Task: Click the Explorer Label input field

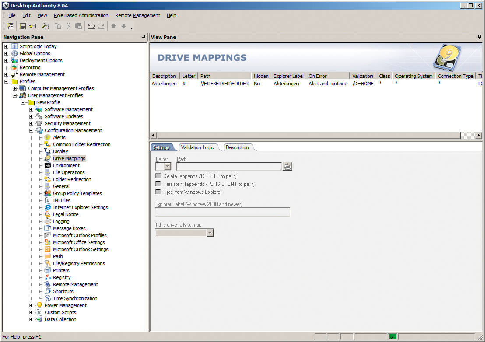Action: 222,212
